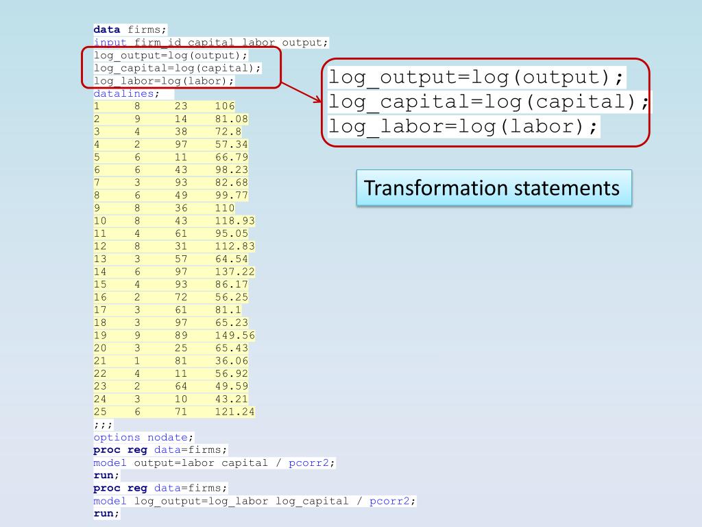Viewport: 702px width, 527px height.
Task: Click output value 81.08 in row 2
Action: (232, 119)
